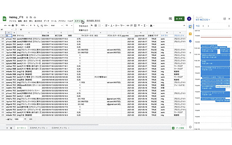The image size is (232, 145).
Task: Open calendar in new tab icon
Action: (x=225, y=19)
